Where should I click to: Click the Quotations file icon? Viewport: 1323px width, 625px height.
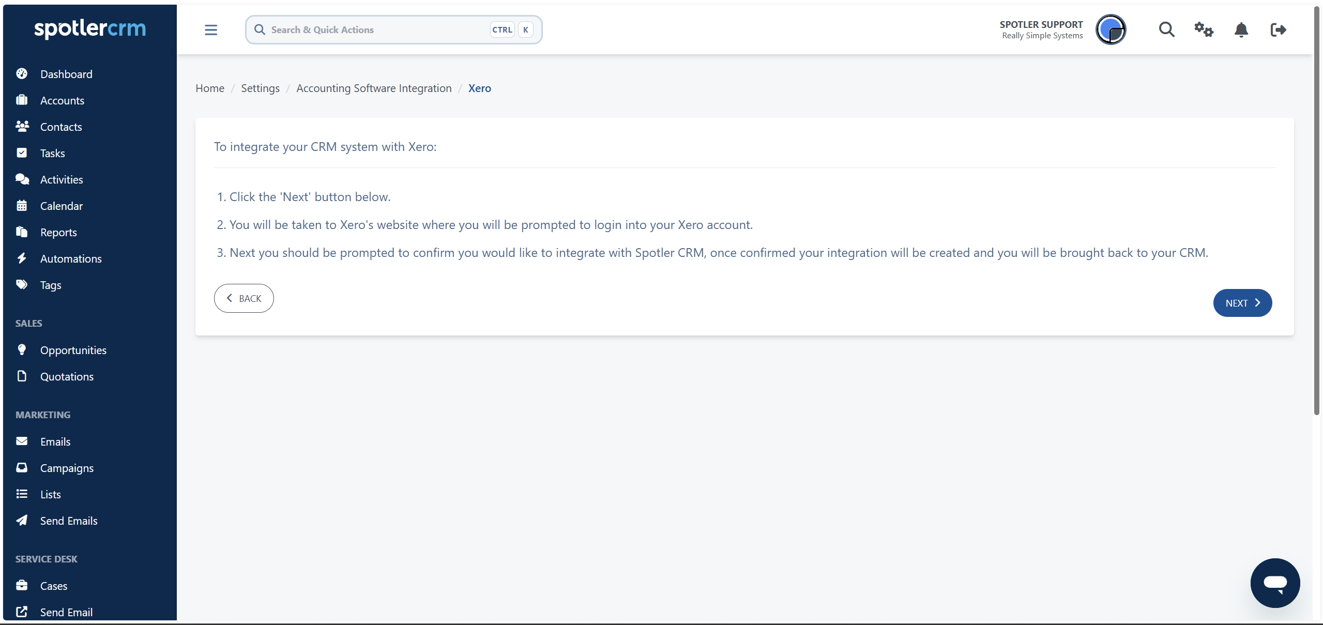[x=22, y=376]
